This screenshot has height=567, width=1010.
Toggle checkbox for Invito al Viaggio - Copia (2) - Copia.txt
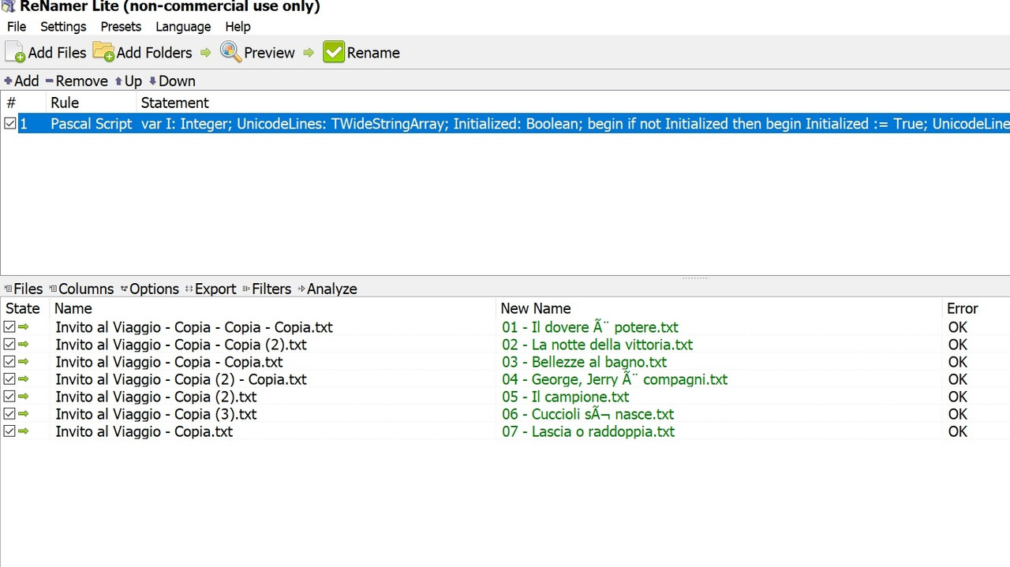point(9,379)
